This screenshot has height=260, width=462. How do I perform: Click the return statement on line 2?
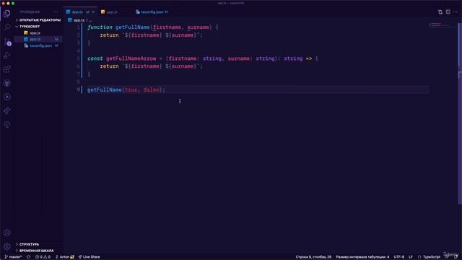tap(152, 35)
